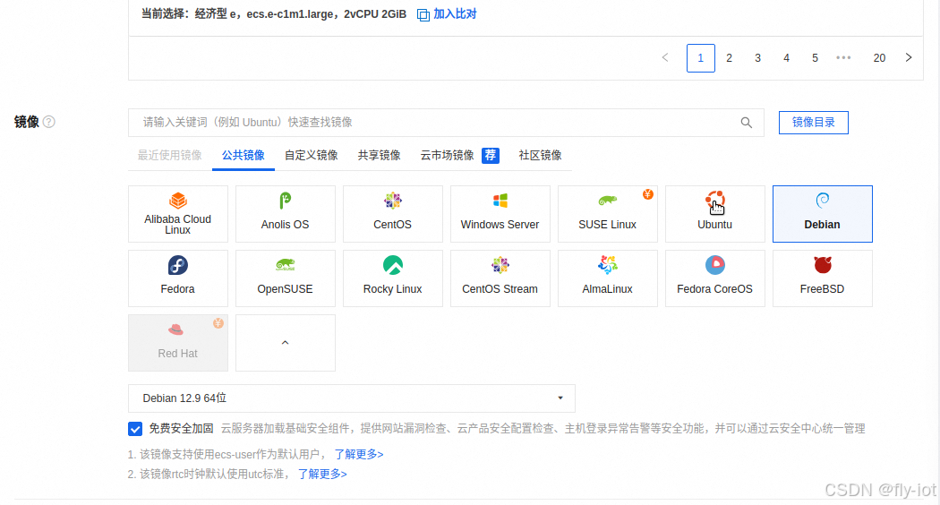
Task: Go to the next page arrow
Action: click(x=909, y=58)
